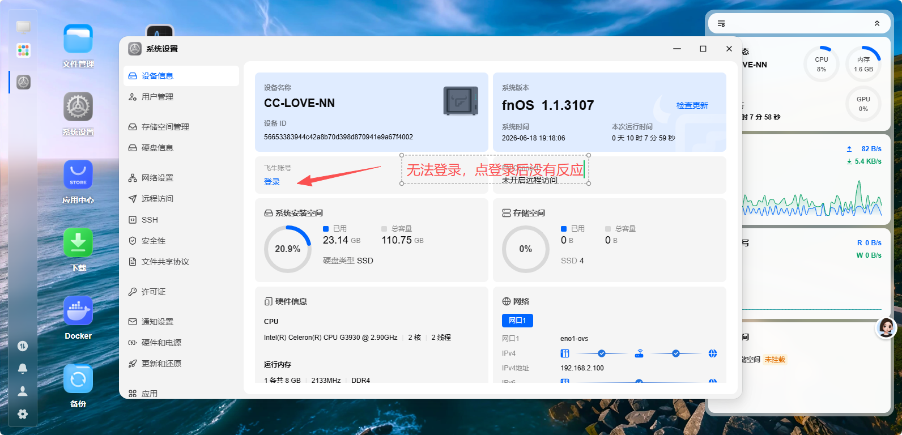
Task: Click the 检查更新 link
Action: [x=692, y=105]
